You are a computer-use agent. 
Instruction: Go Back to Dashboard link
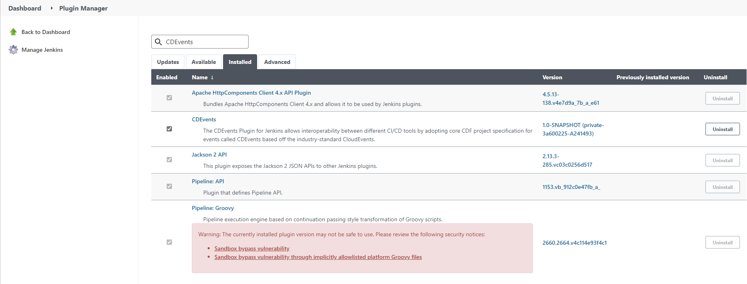click(46, 32)
